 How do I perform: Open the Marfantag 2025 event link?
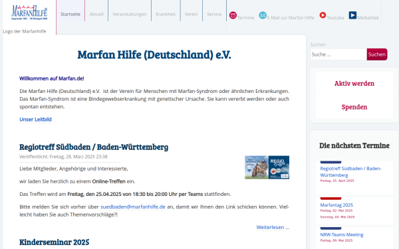336,205
